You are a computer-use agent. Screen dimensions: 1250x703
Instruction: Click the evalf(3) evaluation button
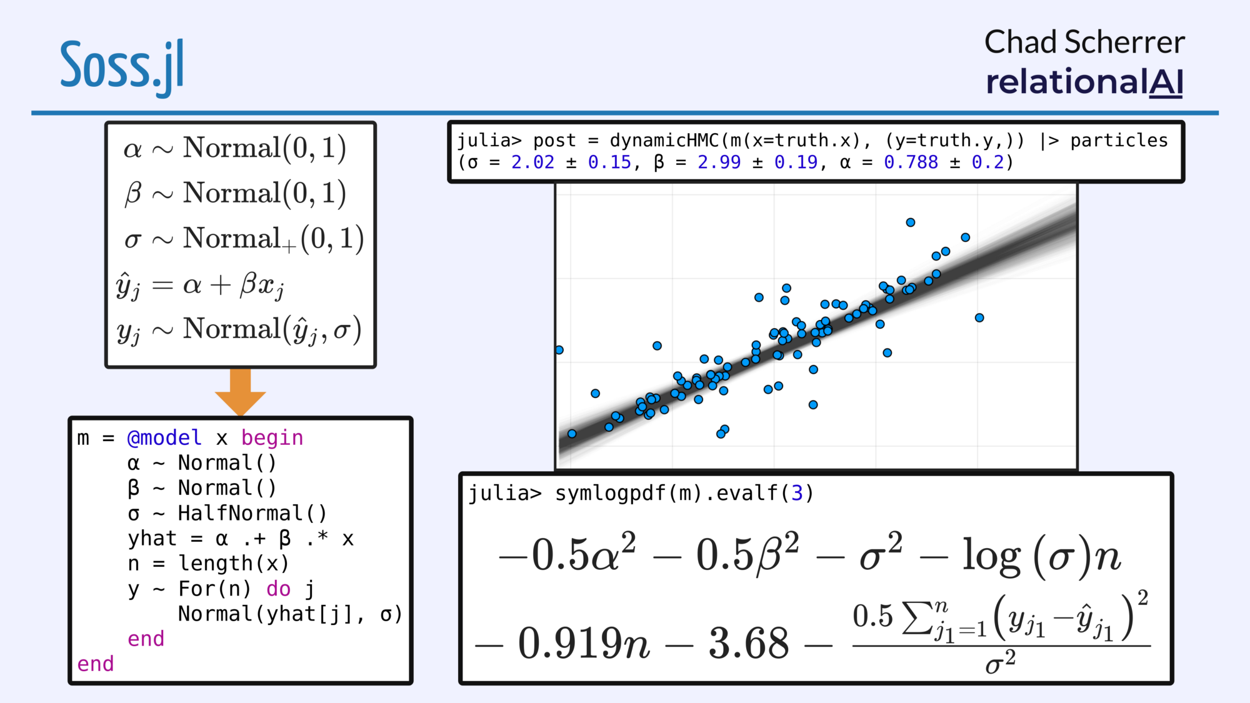tap(772, 498)
